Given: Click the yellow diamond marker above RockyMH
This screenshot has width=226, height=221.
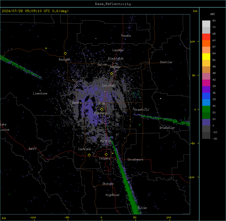Looking at the screenshot, I should 65,54.
